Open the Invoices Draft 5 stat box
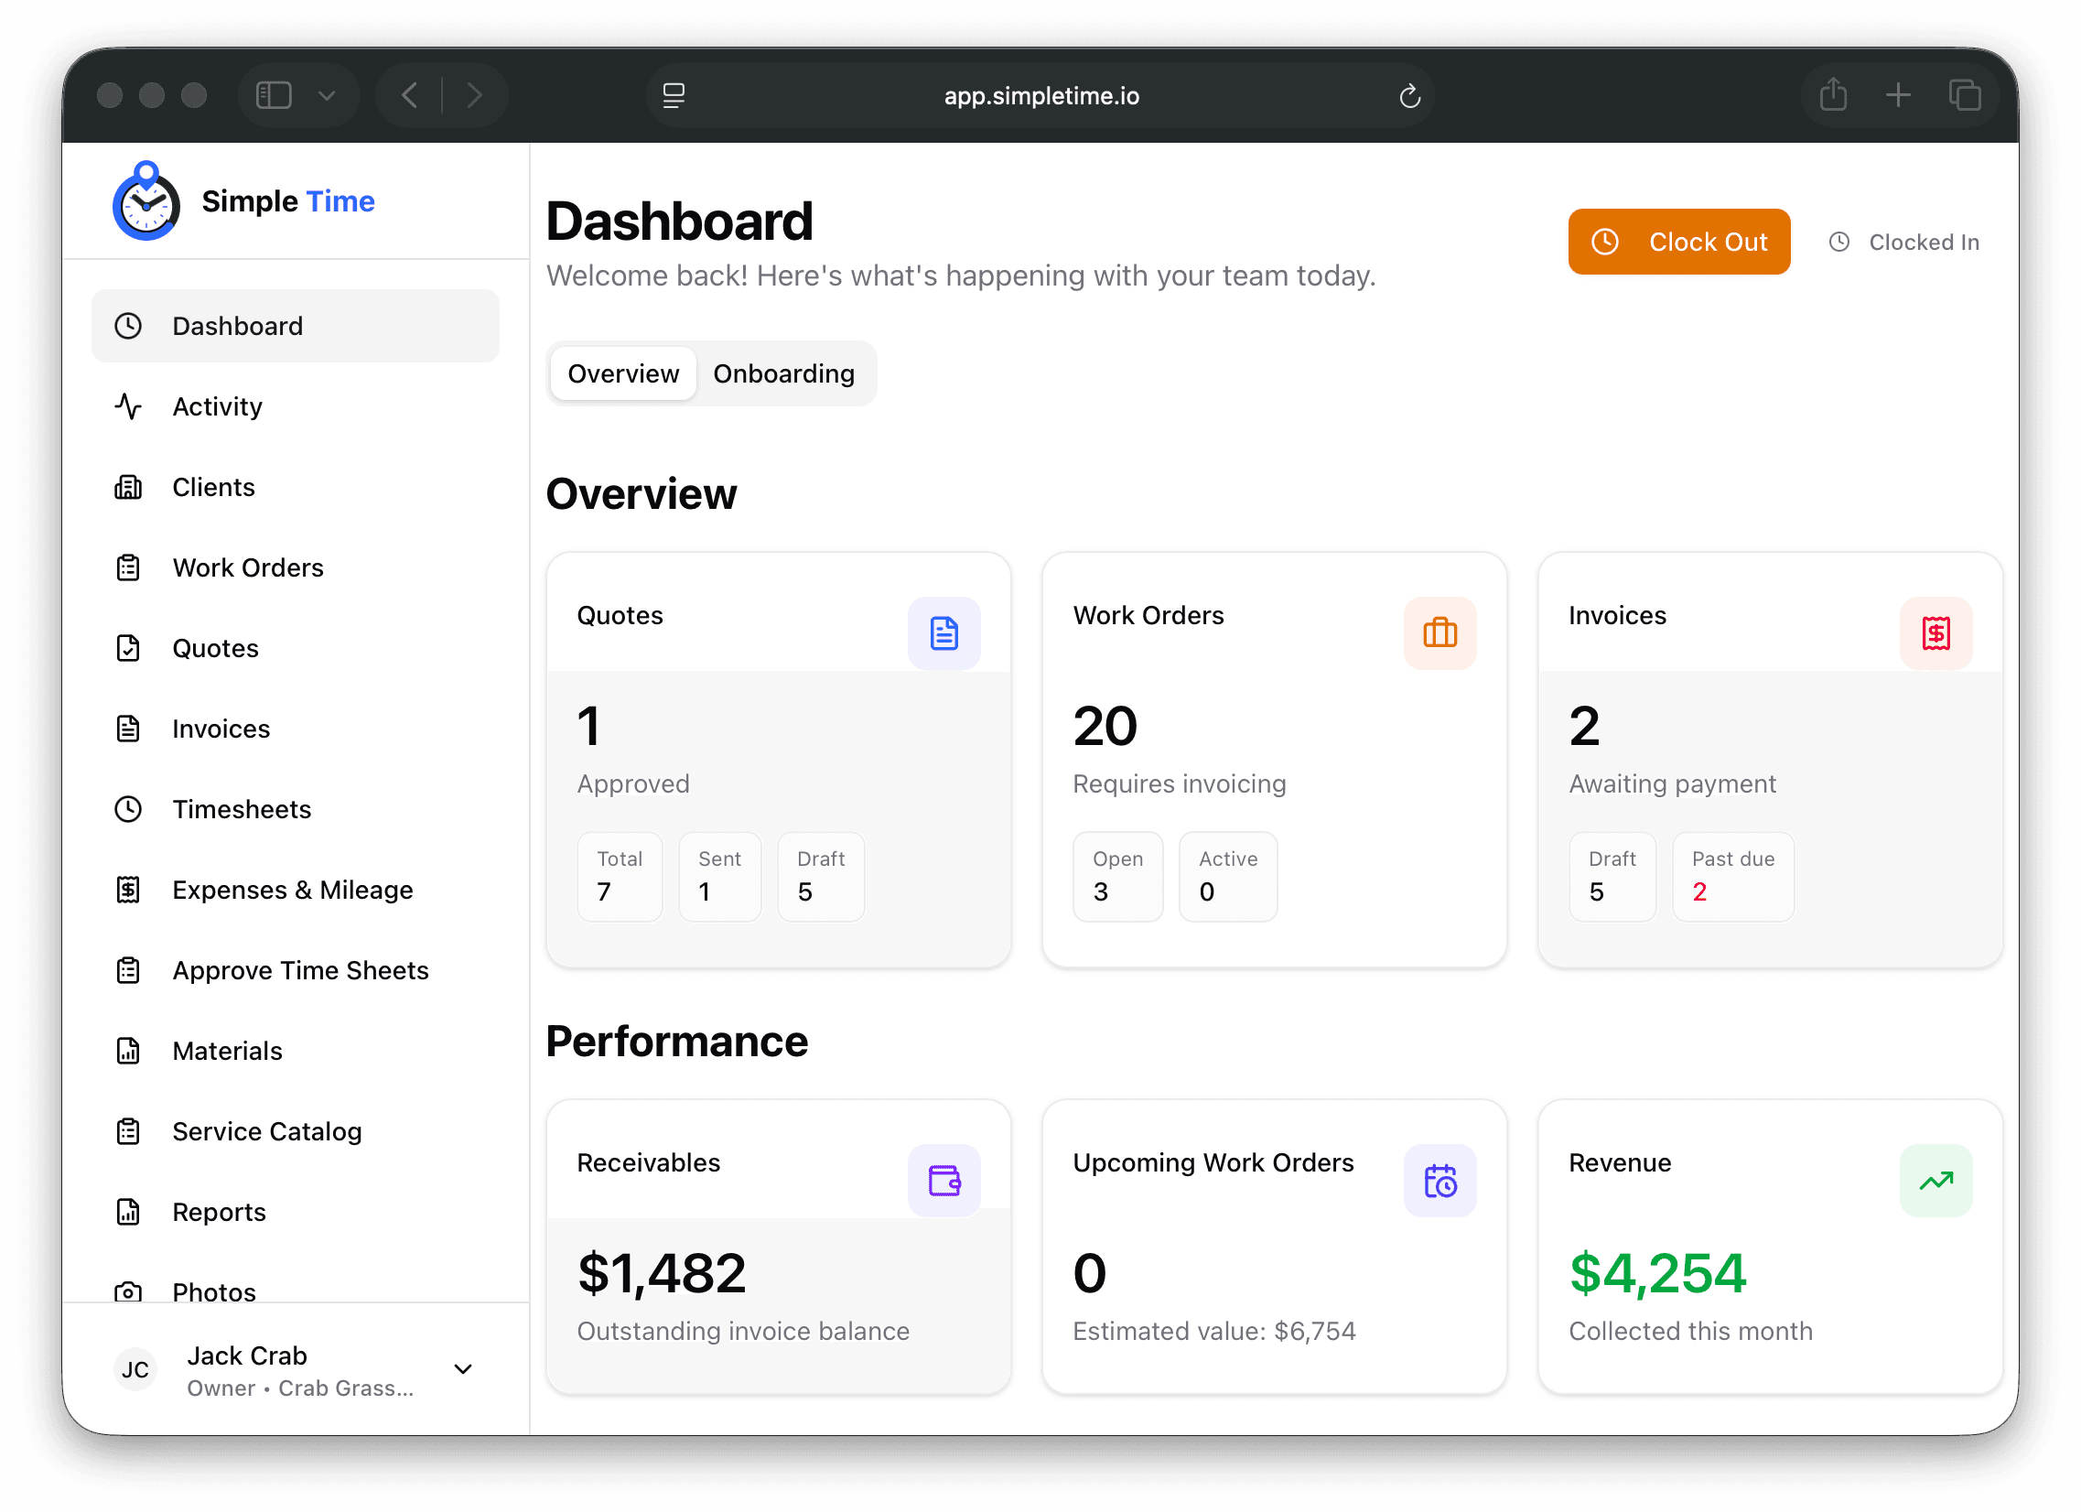The image size is (2081, 1512). [1614, 878]
